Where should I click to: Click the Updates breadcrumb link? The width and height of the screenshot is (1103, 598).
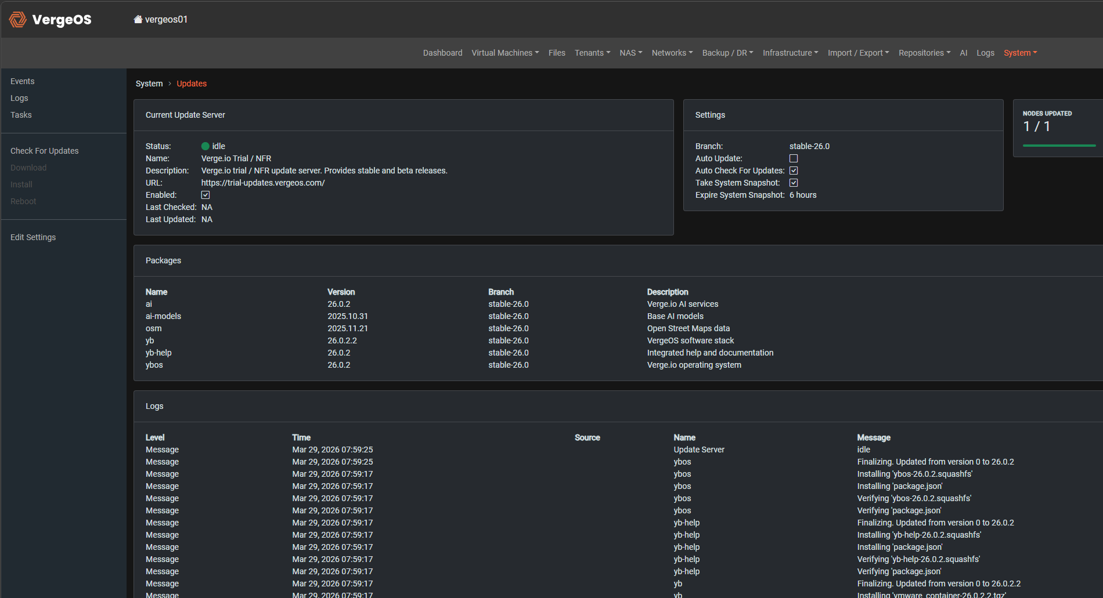point(192,84)
